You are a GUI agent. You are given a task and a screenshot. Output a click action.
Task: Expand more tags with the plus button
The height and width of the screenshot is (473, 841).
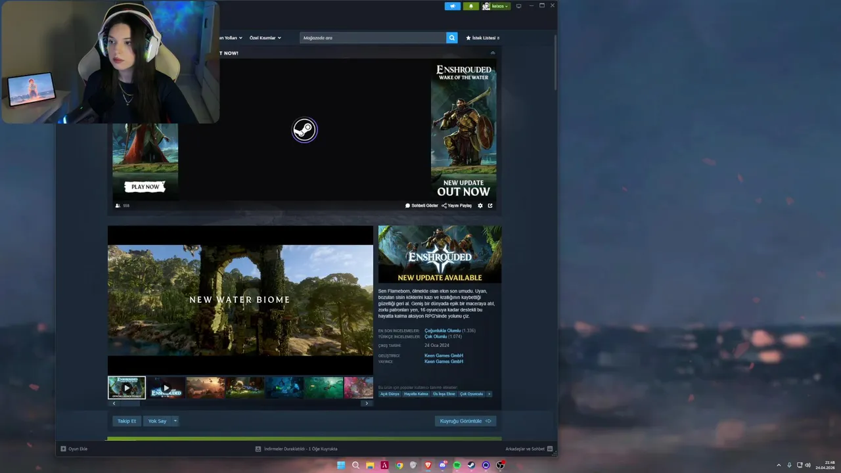coord(489,394)
